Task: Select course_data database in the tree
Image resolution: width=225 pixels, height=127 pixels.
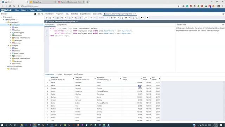Action: pyautogui.click(x=16, y=25)
